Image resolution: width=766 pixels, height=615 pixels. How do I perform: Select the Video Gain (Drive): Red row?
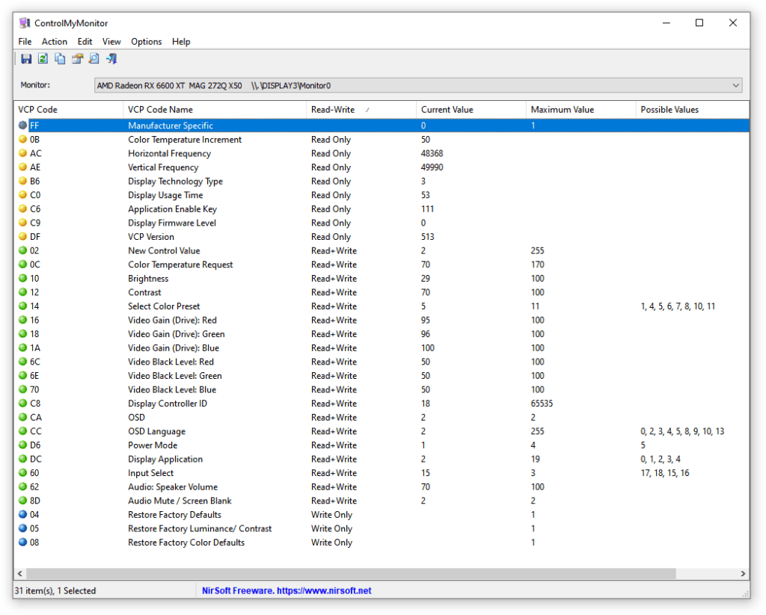coord(382,320)
